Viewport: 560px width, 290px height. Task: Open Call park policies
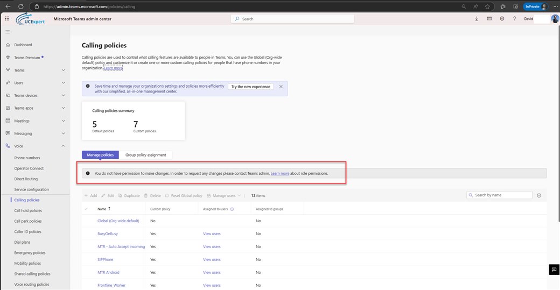pyautogui.click(x=28, y=221)
